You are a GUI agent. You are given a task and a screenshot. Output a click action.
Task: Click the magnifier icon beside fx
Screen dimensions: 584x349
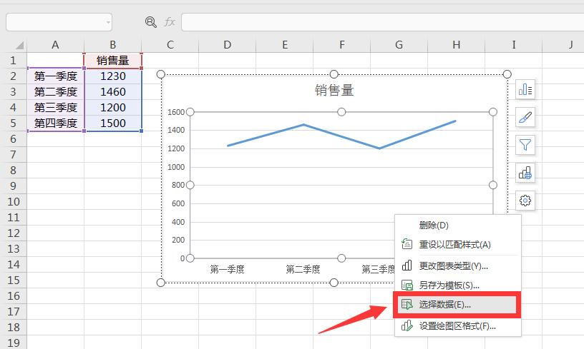[x=151, y=22]
